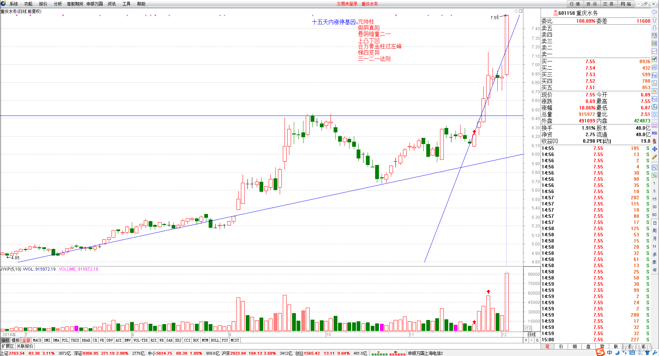The height and width of the screenshot is (356, 659).
Task: Click the back arrow icon in right sidebar
Action: pyautogui.click(x=655, y=12)
